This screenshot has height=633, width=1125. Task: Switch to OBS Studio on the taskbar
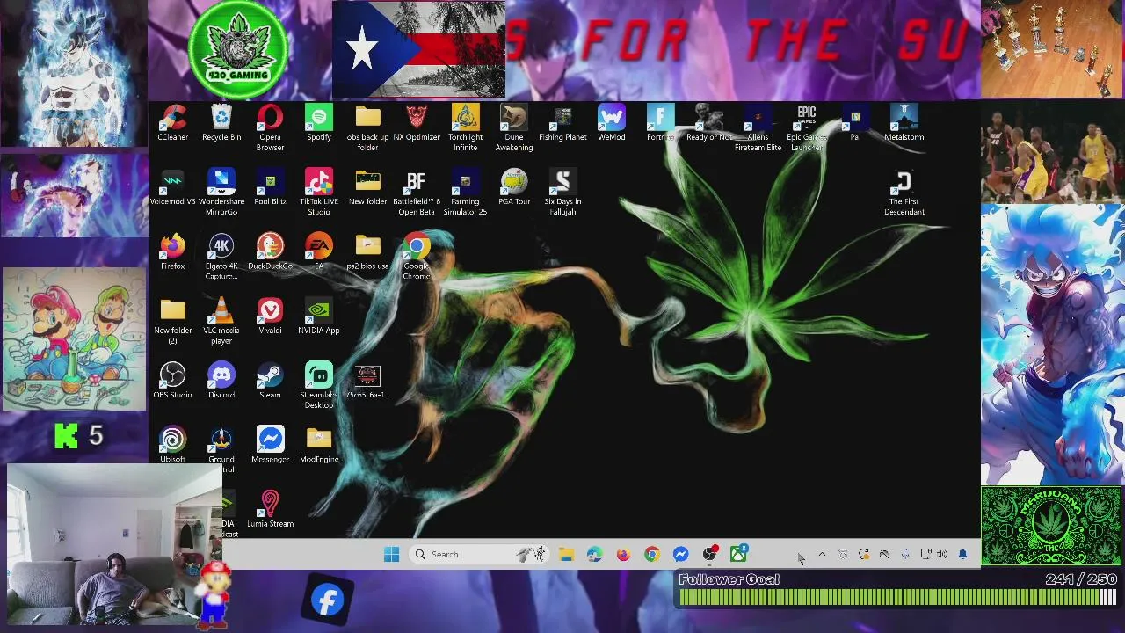pyautogui.click(x=709, y=554)
